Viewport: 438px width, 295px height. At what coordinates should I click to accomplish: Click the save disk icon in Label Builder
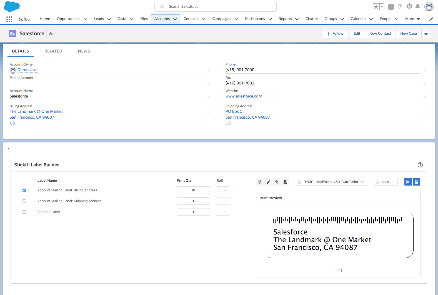click(x=285, y=182)
